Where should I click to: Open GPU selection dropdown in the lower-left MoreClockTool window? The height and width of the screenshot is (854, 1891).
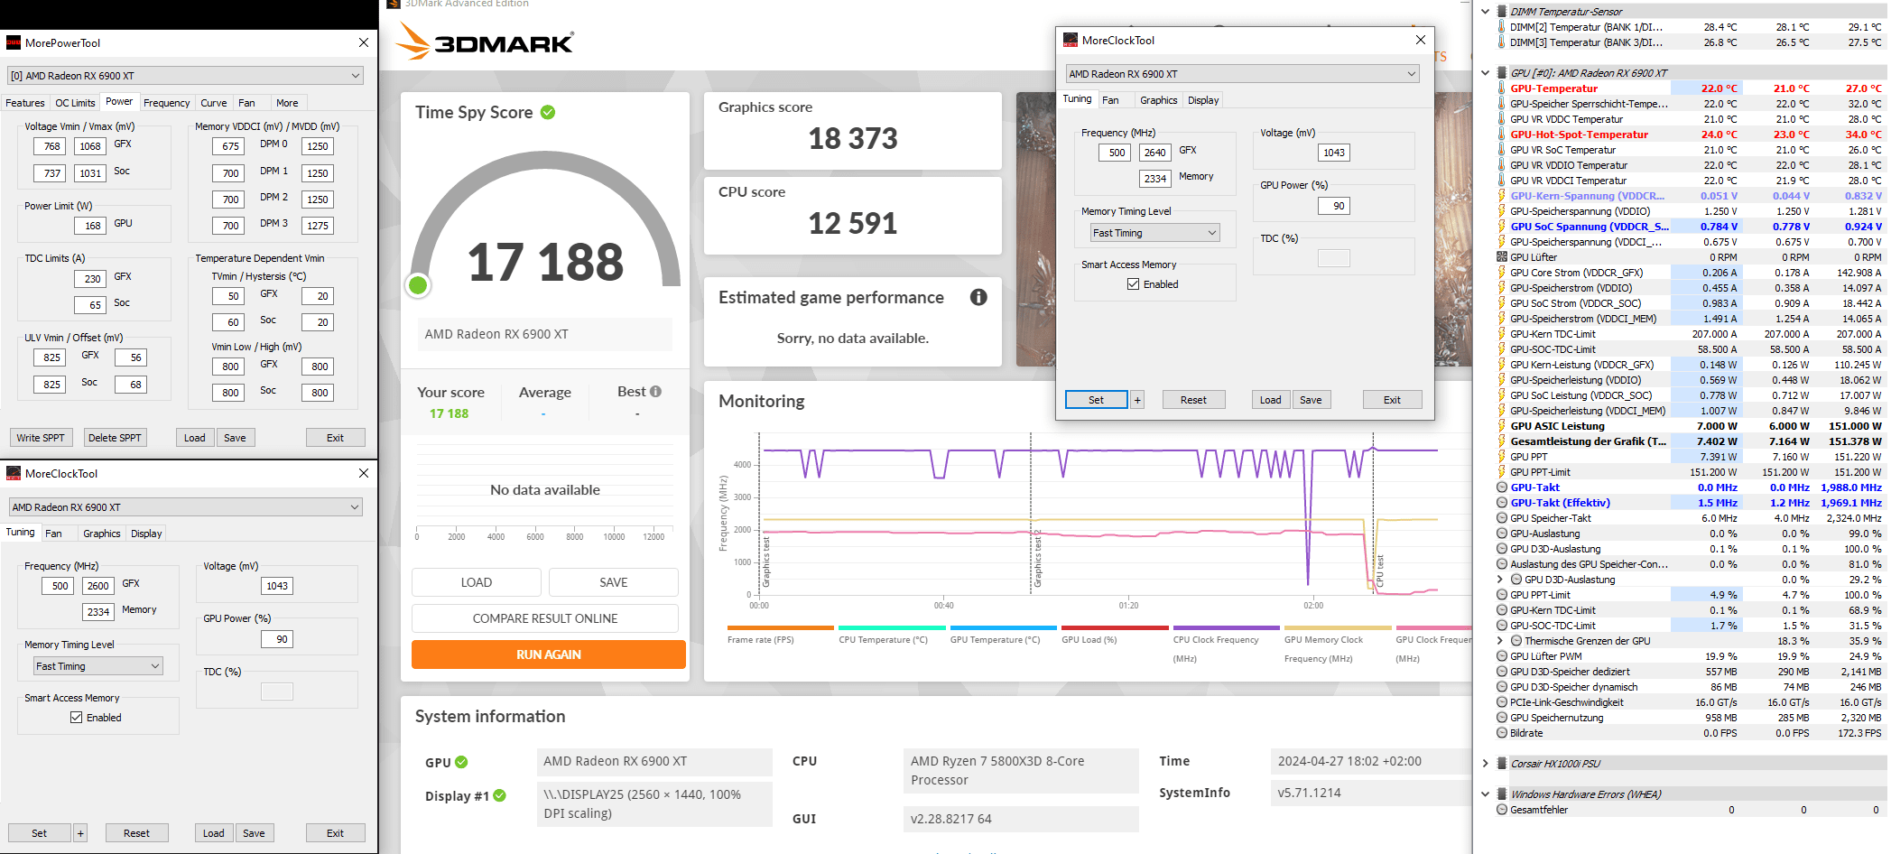coord(185,507)
